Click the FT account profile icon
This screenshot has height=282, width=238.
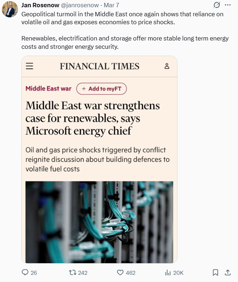click(167, 66)
